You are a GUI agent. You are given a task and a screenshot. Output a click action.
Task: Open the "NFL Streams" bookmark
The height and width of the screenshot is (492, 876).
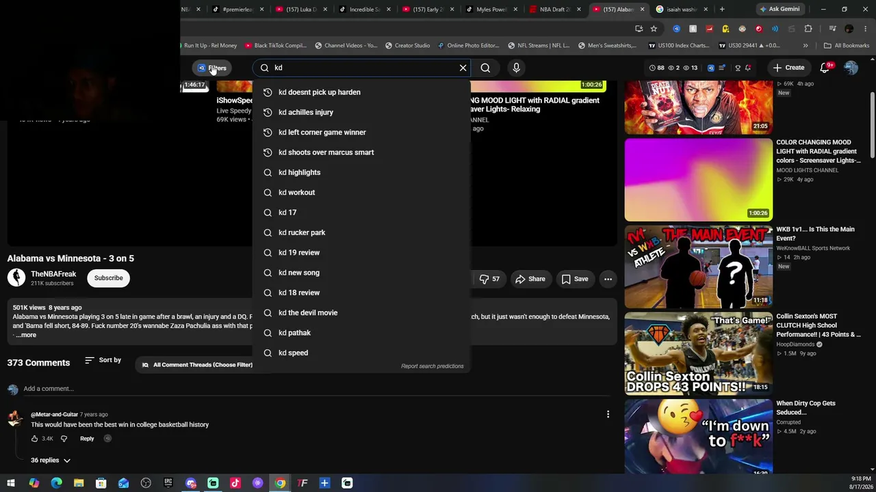(x=538, y=46)
